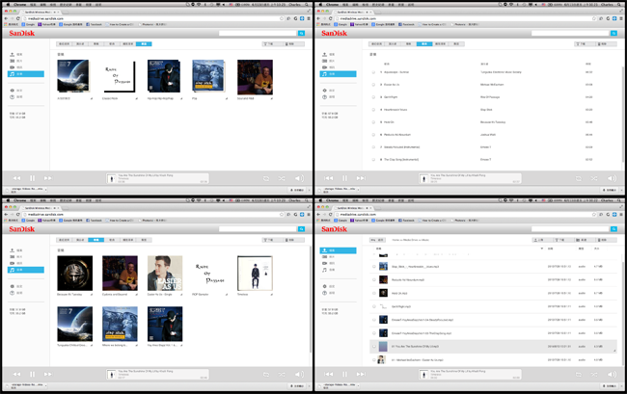Expand the arrow beside ROP Sampler caption
The height and width of the screenshot is (394, 627).
pos(227,295)
